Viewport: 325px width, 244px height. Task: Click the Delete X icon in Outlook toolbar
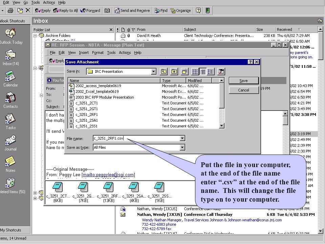click(x=28, y=11)
